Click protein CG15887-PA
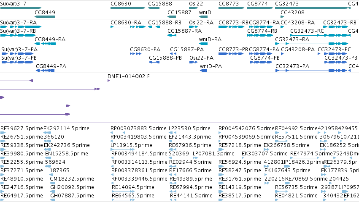Screen dimensions: 359x202 [x=187, y=50]
